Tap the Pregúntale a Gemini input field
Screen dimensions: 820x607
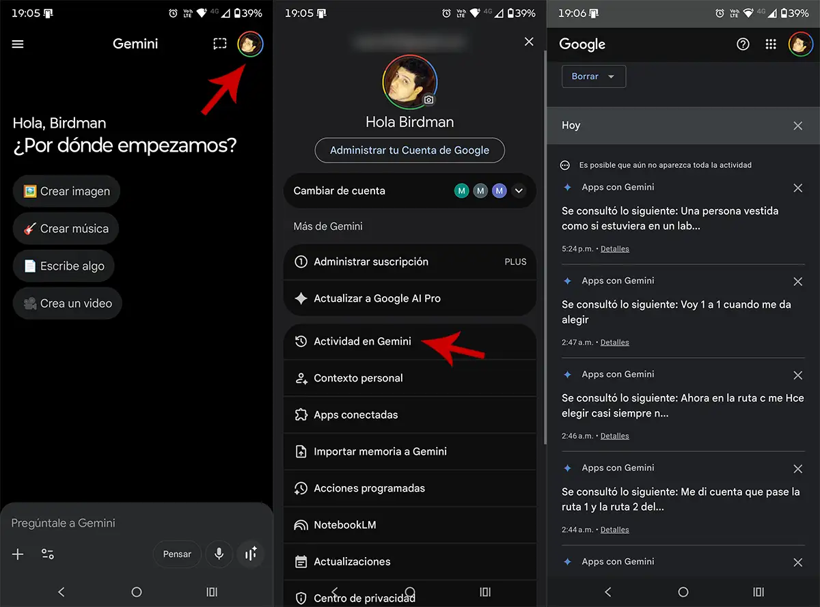click(x=102, y=523)
